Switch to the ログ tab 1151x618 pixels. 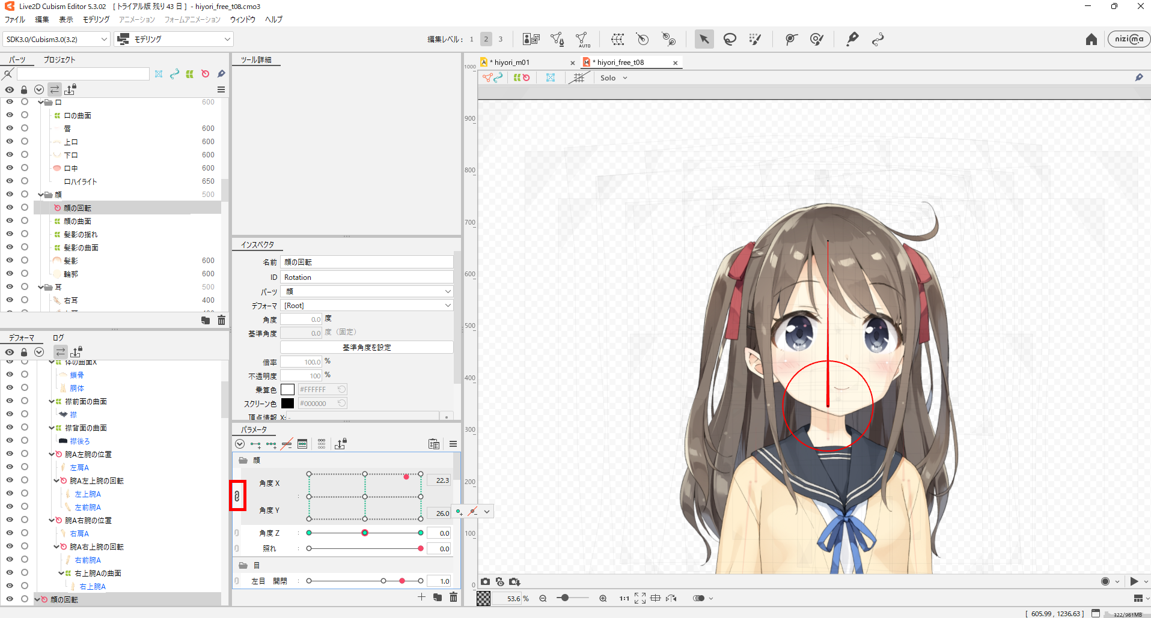[58, 338]
